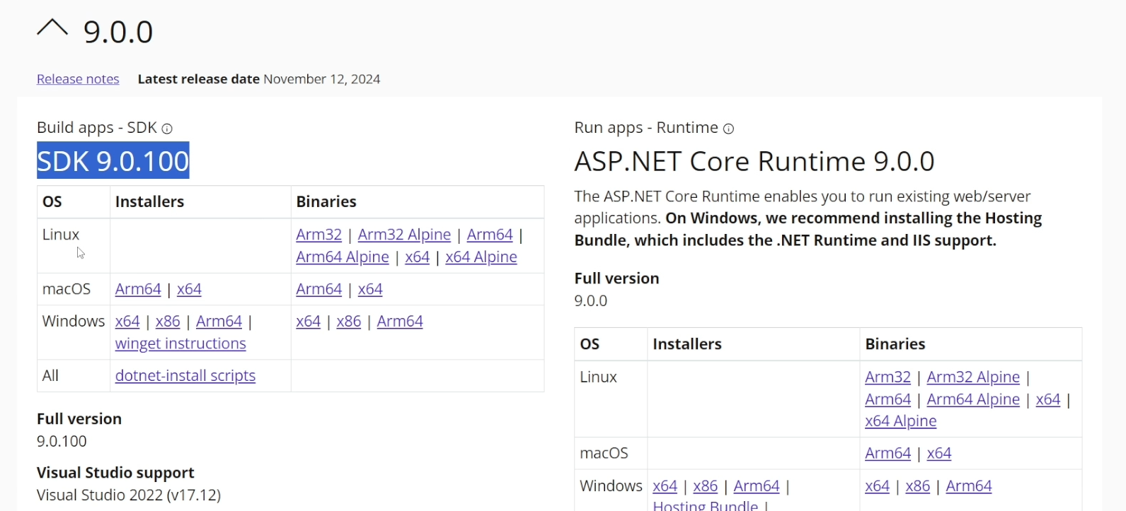
Task: Download Runtime Windows Arm64 binary
Action: click(969, 486)
